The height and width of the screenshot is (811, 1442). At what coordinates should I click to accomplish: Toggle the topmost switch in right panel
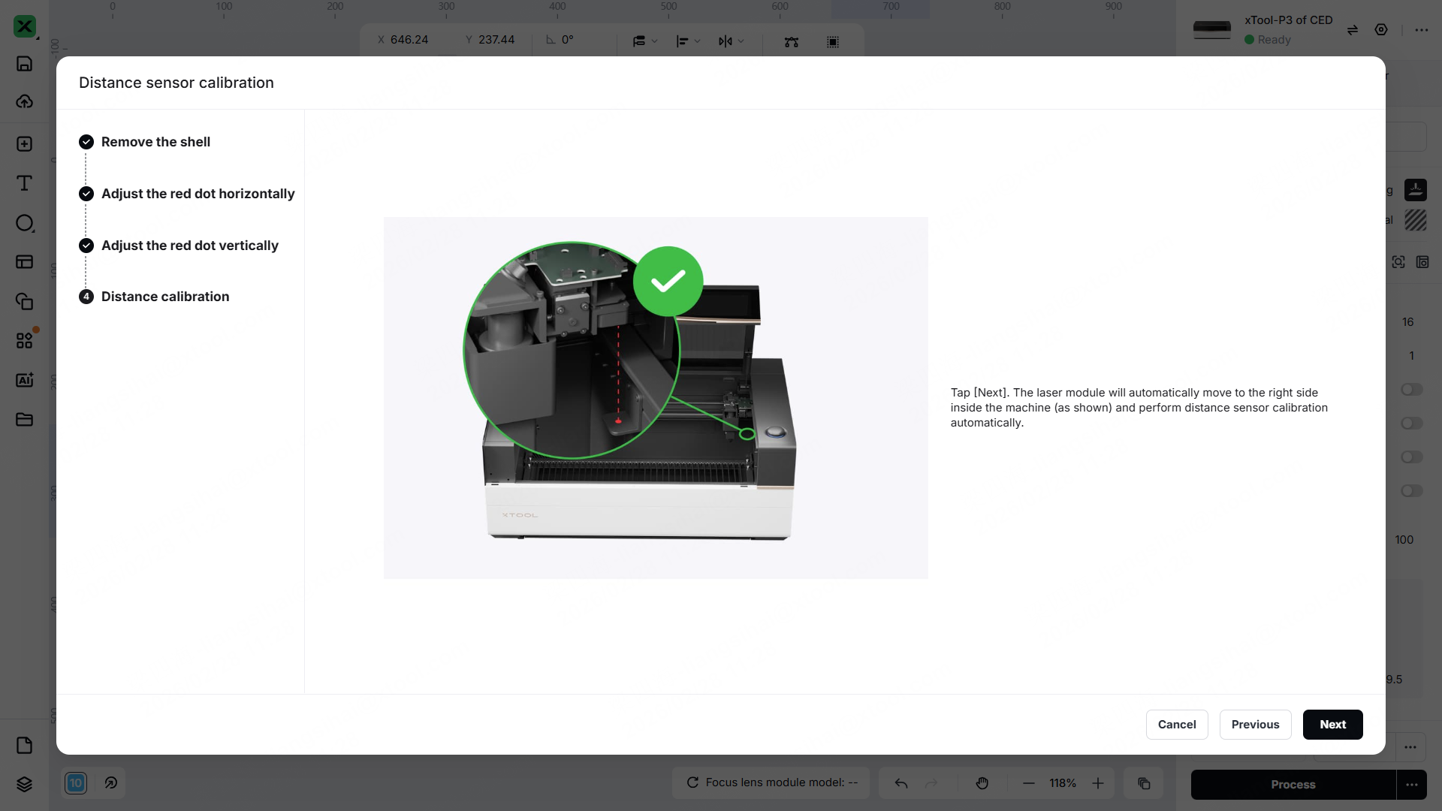[1412, 390]
